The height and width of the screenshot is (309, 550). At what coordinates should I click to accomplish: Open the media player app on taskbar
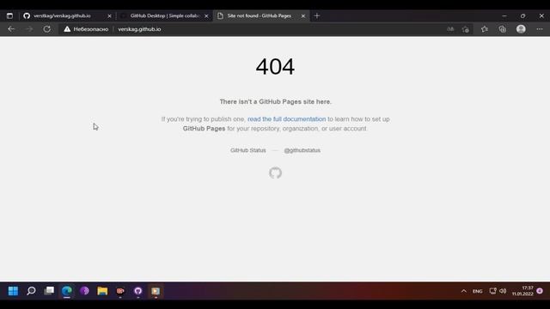click(x=156, y=291)
